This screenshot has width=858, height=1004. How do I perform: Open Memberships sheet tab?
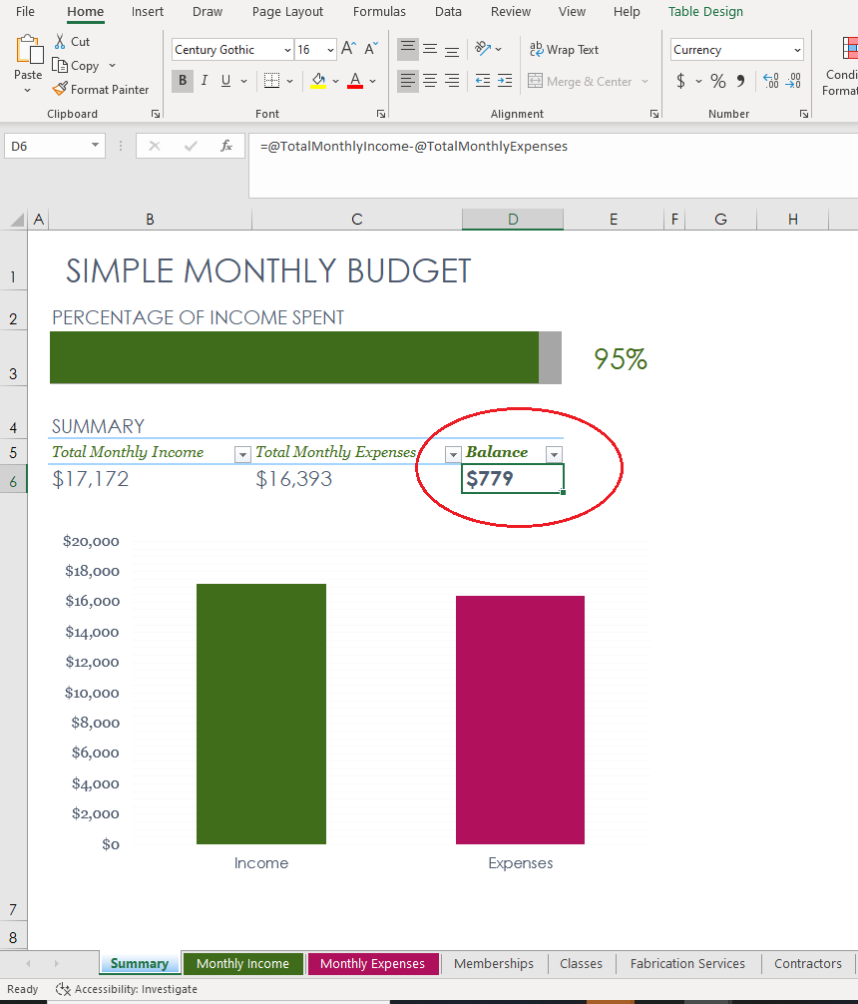[494, 964]
